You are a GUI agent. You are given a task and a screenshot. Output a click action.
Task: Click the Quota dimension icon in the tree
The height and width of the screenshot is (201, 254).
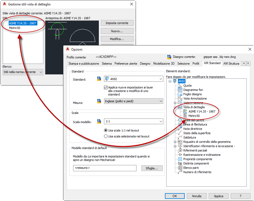tap(180, 85)
